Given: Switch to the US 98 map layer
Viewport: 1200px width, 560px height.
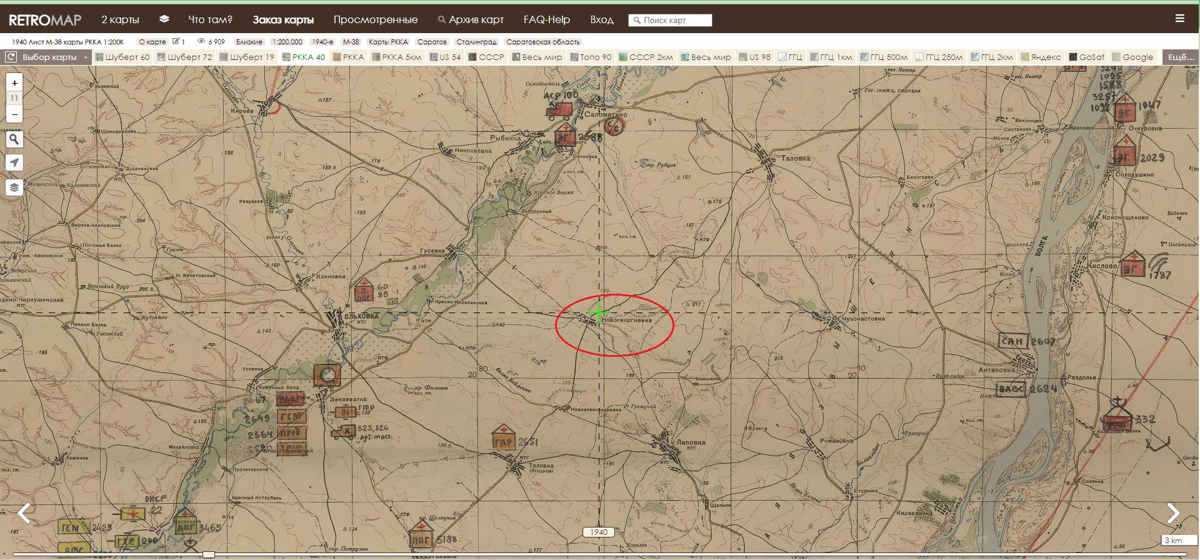Looking at the screenshot, I should tap(755, 57).
